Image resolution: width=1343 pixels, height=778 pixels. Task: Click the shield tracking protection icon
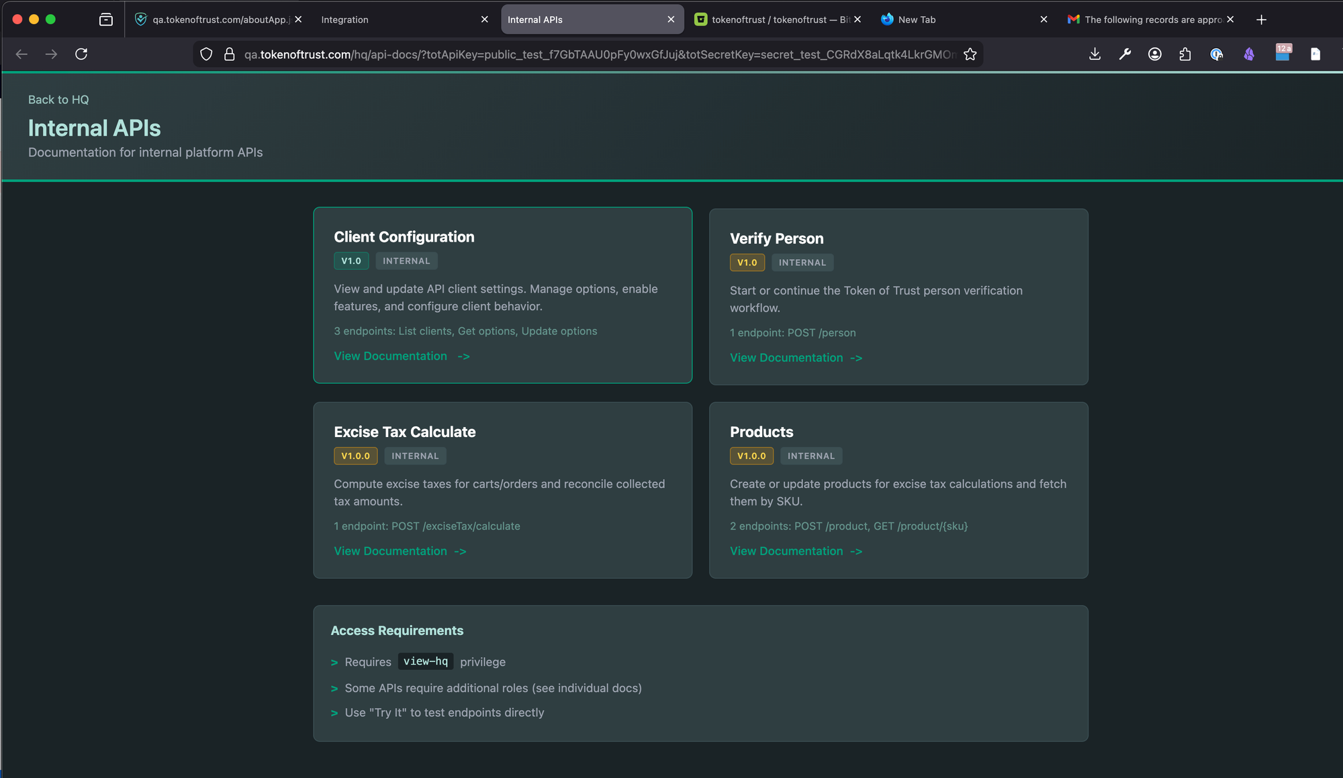[x=206, y=54]
